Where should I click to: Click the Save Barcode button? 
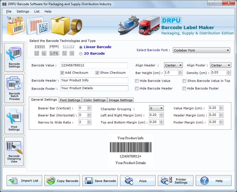point(100,180)
